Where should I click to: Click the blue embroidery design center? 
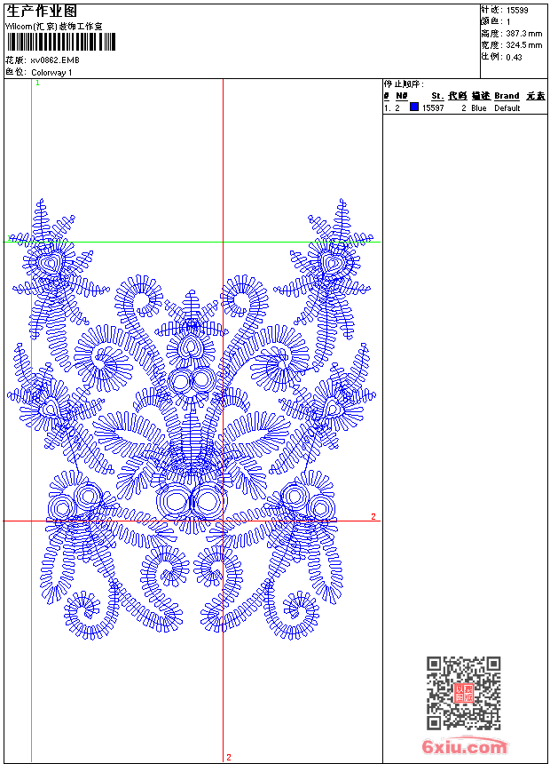point(192,418)
